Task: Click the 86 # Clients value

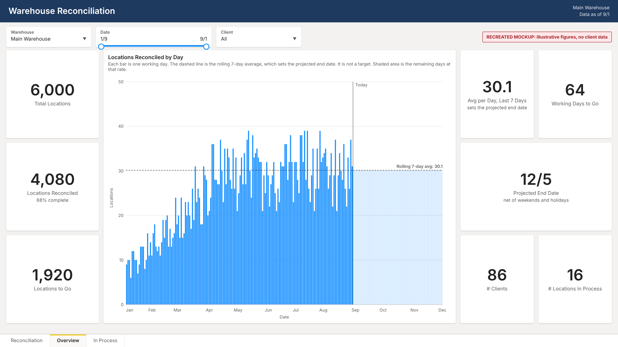Action: pyautogui.click(x=497, y=275)
